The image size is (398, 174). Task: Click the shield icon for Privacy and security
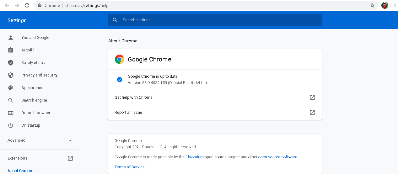pos(11,75)
